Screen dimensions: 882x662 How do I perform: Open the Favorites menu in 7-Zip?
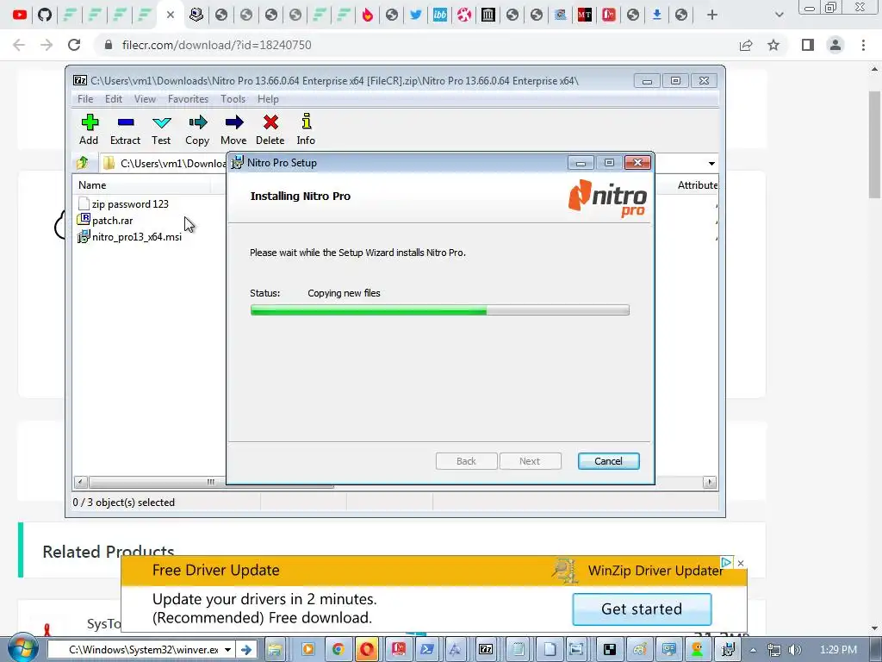[x=188, y=99]
